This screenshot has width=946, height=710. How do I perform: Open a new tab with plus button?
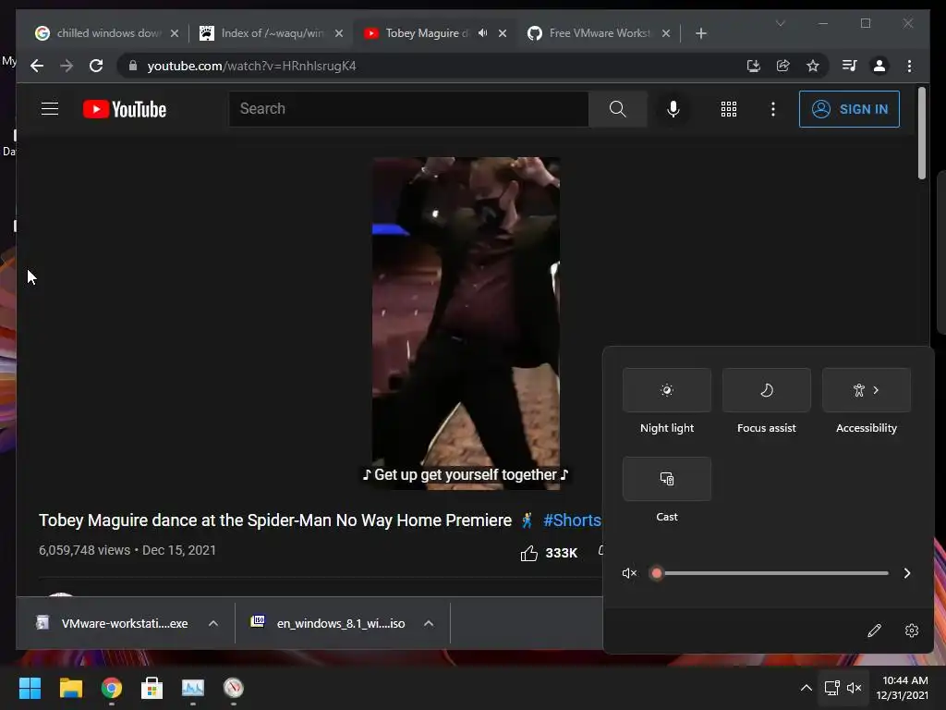(x=700, y=33)
